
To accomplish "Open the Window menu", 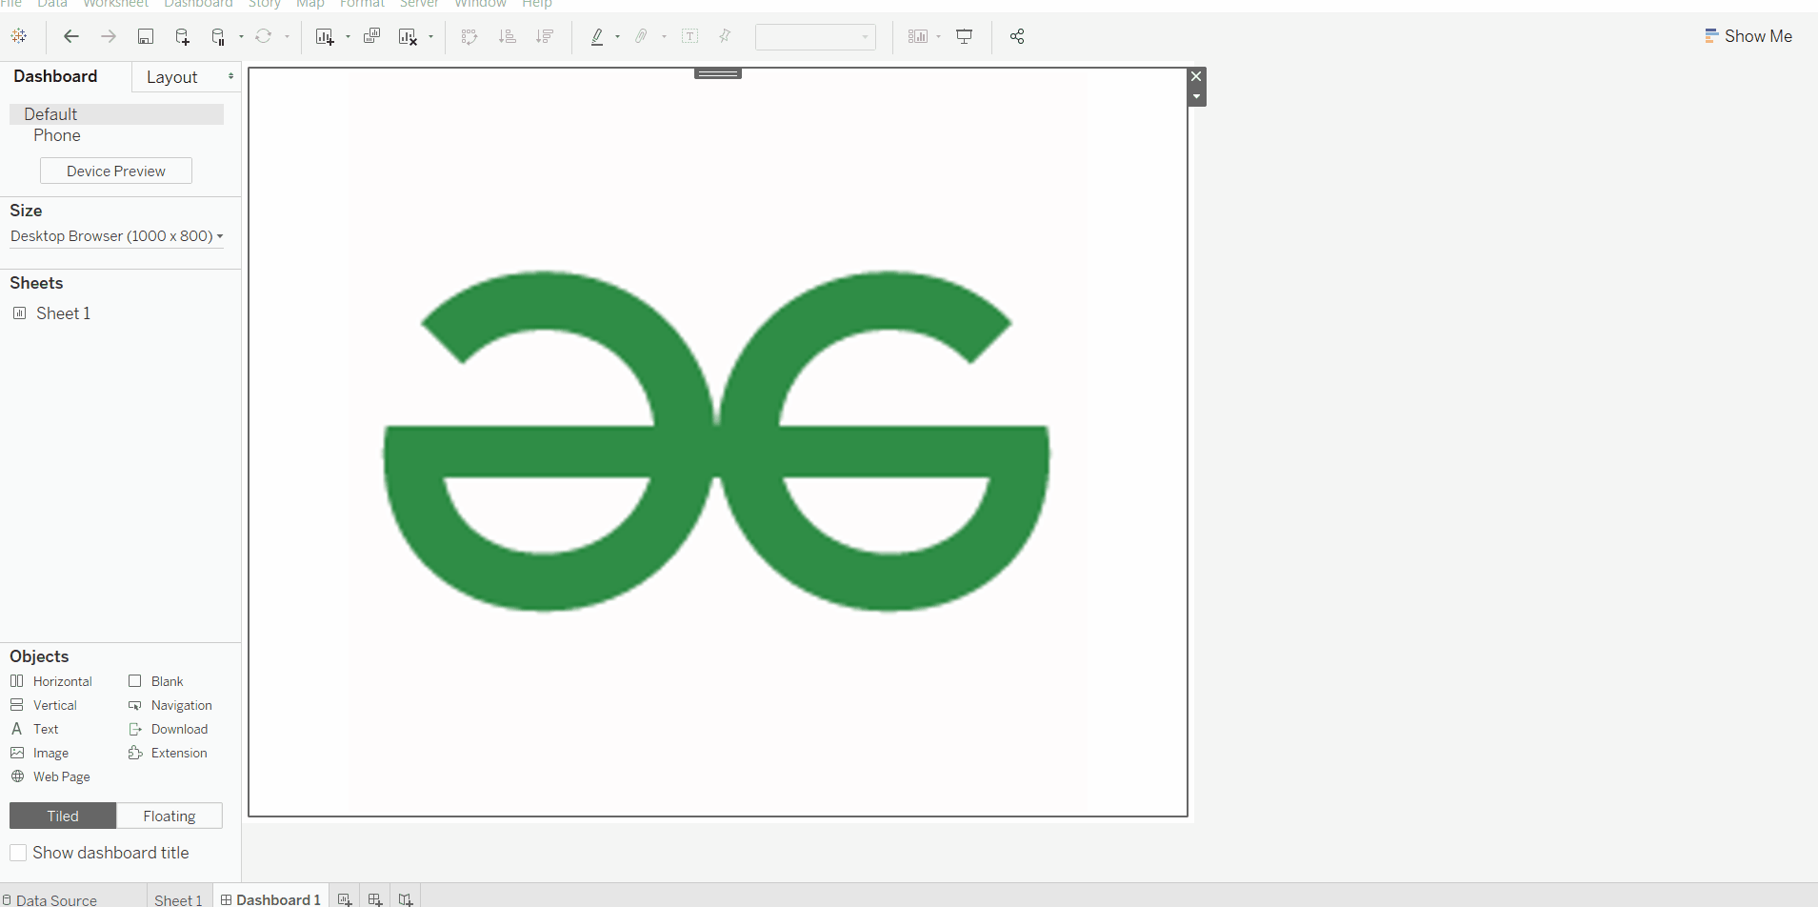I will point(480,4).
